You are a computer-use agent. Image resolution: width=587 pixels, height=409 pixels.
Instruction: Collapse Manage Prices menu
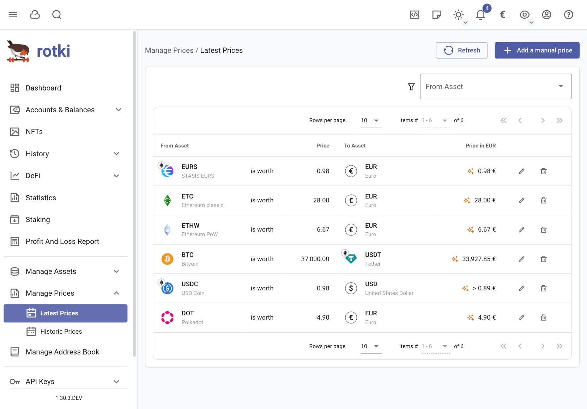tap(66, 293)
